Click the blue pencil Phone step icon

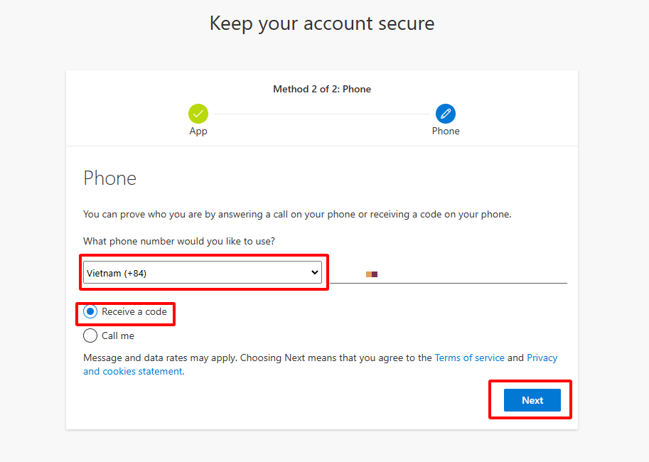pyautogui.click(x=446, y=114)
